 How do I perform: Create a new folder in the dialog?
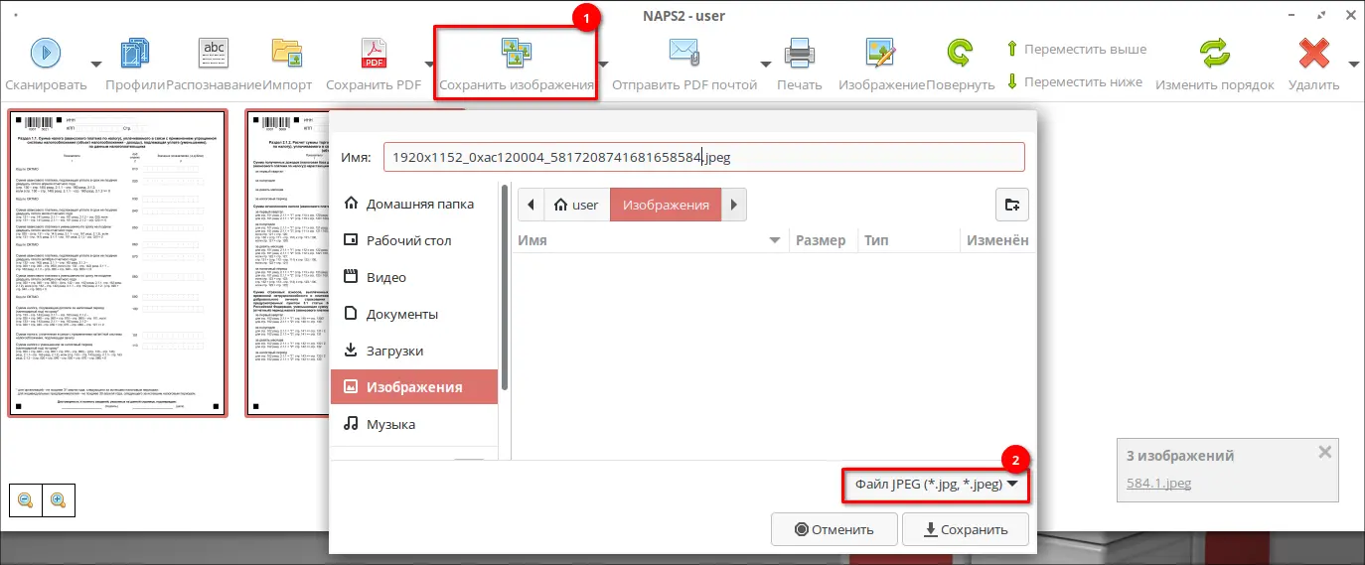pos(1012,205)
